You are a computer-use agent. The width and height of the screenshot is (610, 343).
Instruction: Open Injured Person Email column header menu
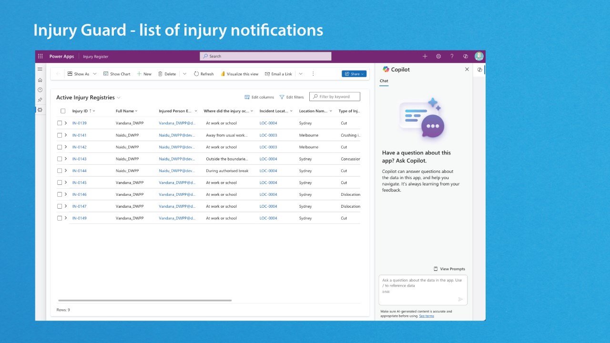tap(178, 111)
